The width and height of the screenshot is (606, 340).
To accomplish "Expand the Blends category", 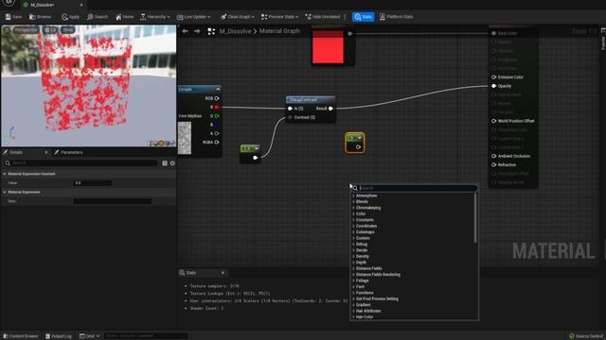I will pyautogui.click(x=353, y=201).
